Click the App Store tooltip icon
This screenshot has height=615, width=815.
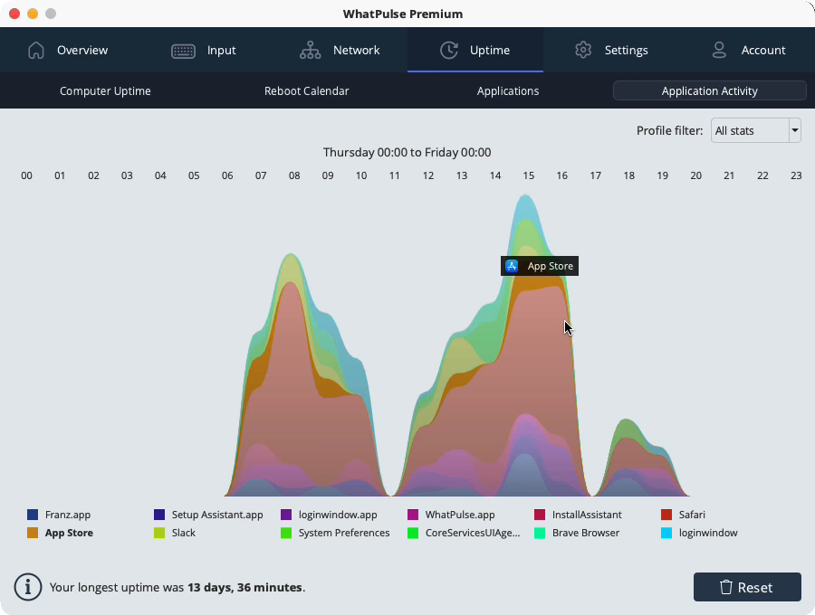point(512,266)
